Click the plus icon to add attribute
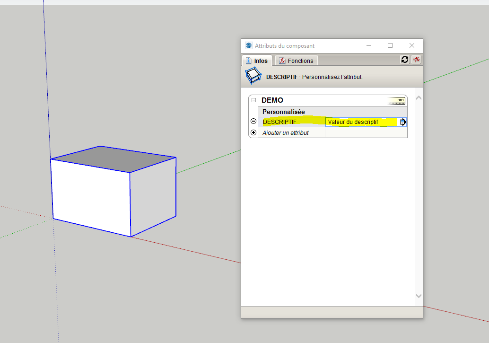Viewport: 489px width, 343px height. coord(253,132)
